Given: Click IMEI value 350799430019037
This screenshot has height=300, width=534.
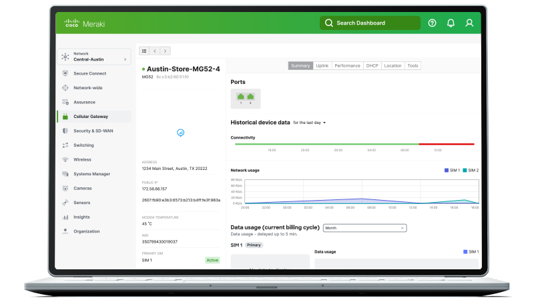Looking at the screenshot, I should [160, 242].
